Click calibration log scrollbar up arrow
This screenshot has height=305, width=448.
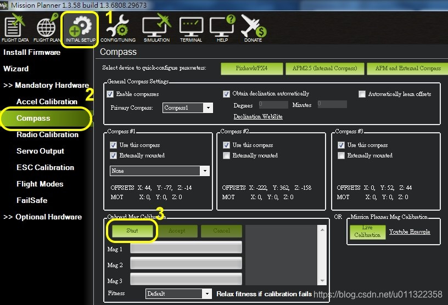pyautogui.click(x=322, y=230)
